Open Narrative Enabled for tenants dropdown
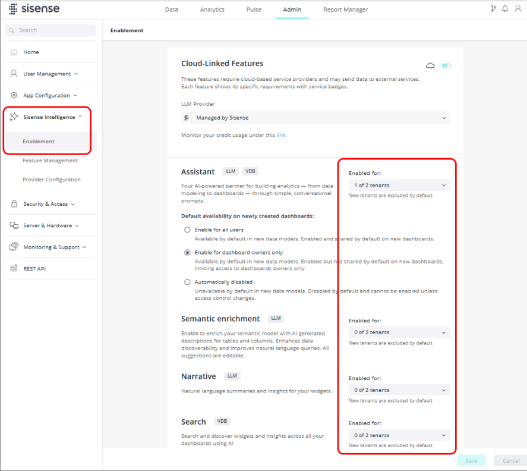Image resolution: width=527 pixels, height=471 pixels. click(399, 390)
